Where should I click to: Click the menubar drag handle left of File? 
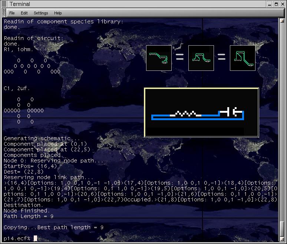click(4, 13)
